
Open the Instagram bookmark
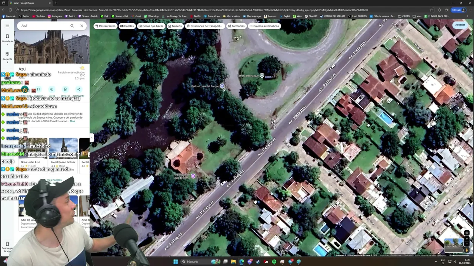click(x=54, y=16)
